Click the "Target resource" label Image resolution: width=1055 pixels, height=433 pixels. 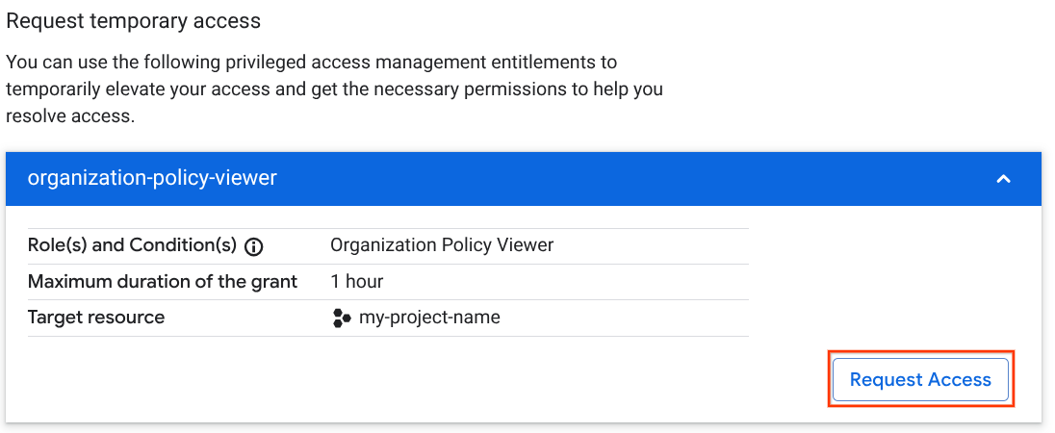(x=96, y=318)
